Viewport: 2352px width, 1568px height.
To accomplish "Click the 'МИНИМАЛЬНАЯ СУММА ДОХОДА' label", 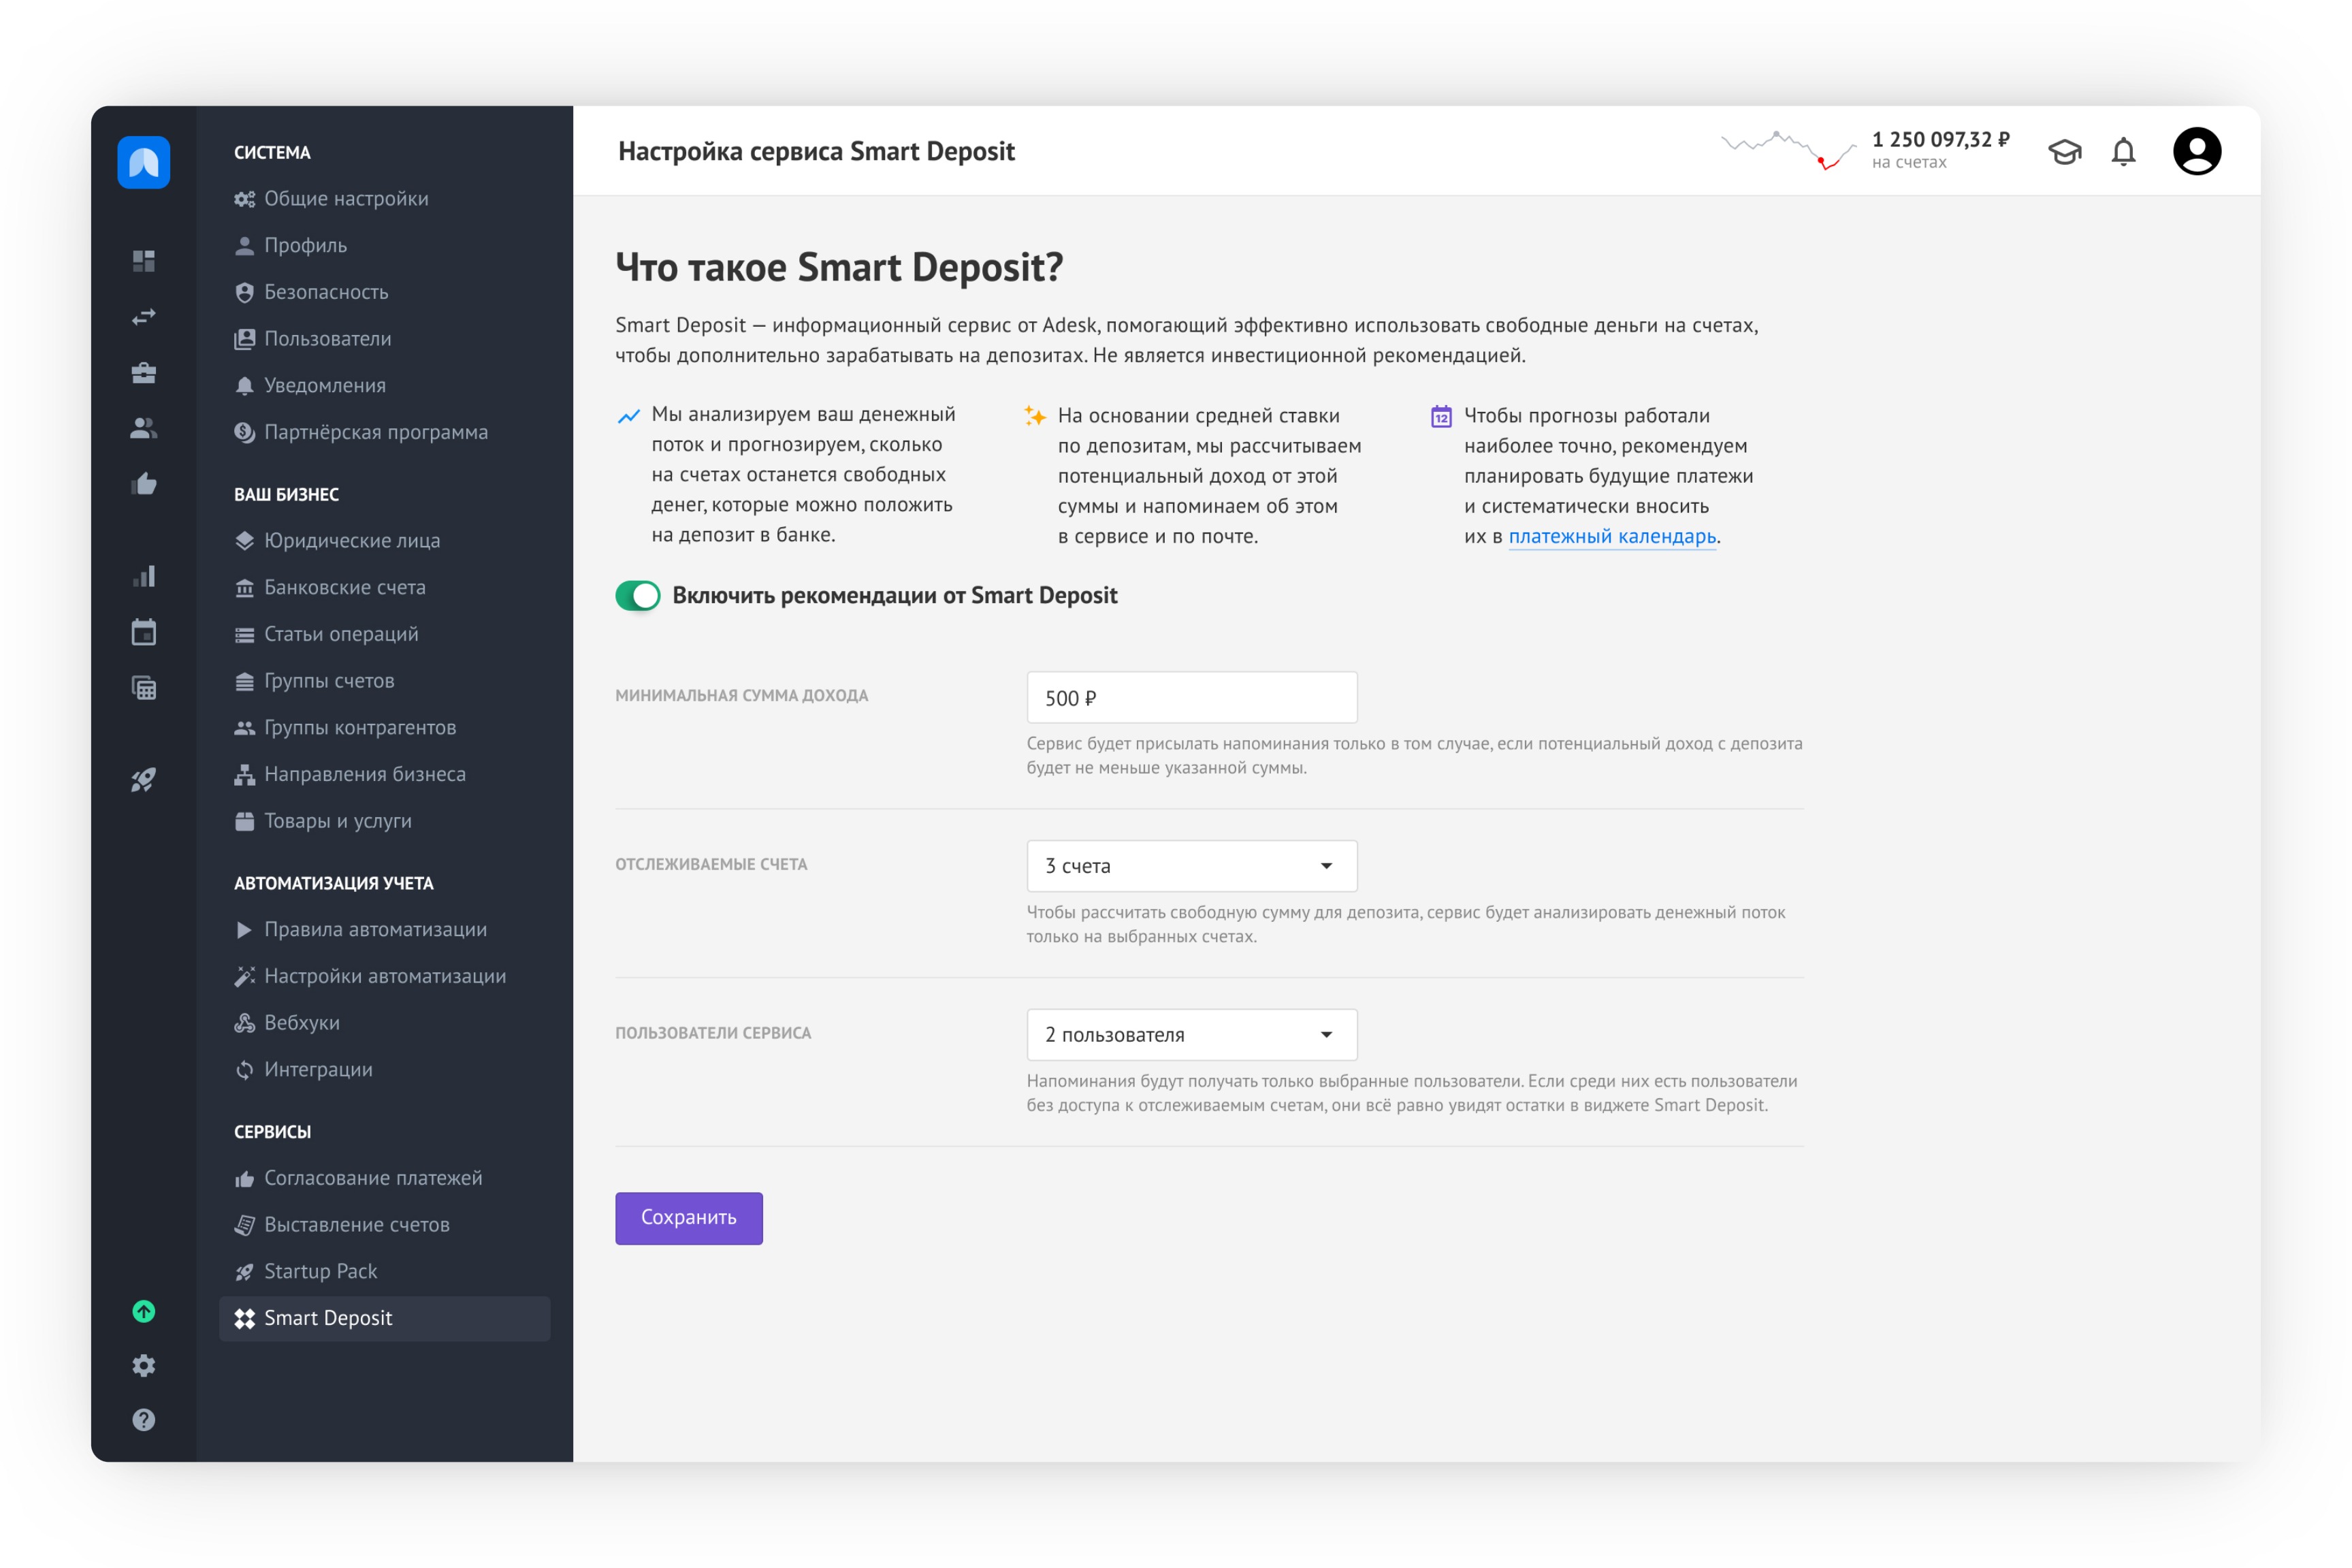I will 742,696.
